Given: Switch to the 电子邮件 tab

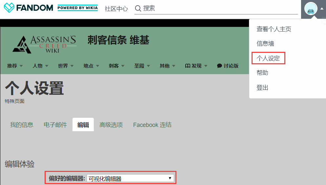Looking at the screenshot, I should click(55, 125).
